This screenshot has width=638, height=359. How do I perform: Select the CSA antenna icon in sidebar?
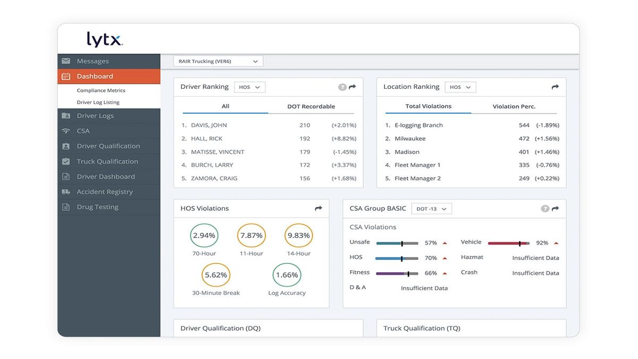[x=66, y=130]
